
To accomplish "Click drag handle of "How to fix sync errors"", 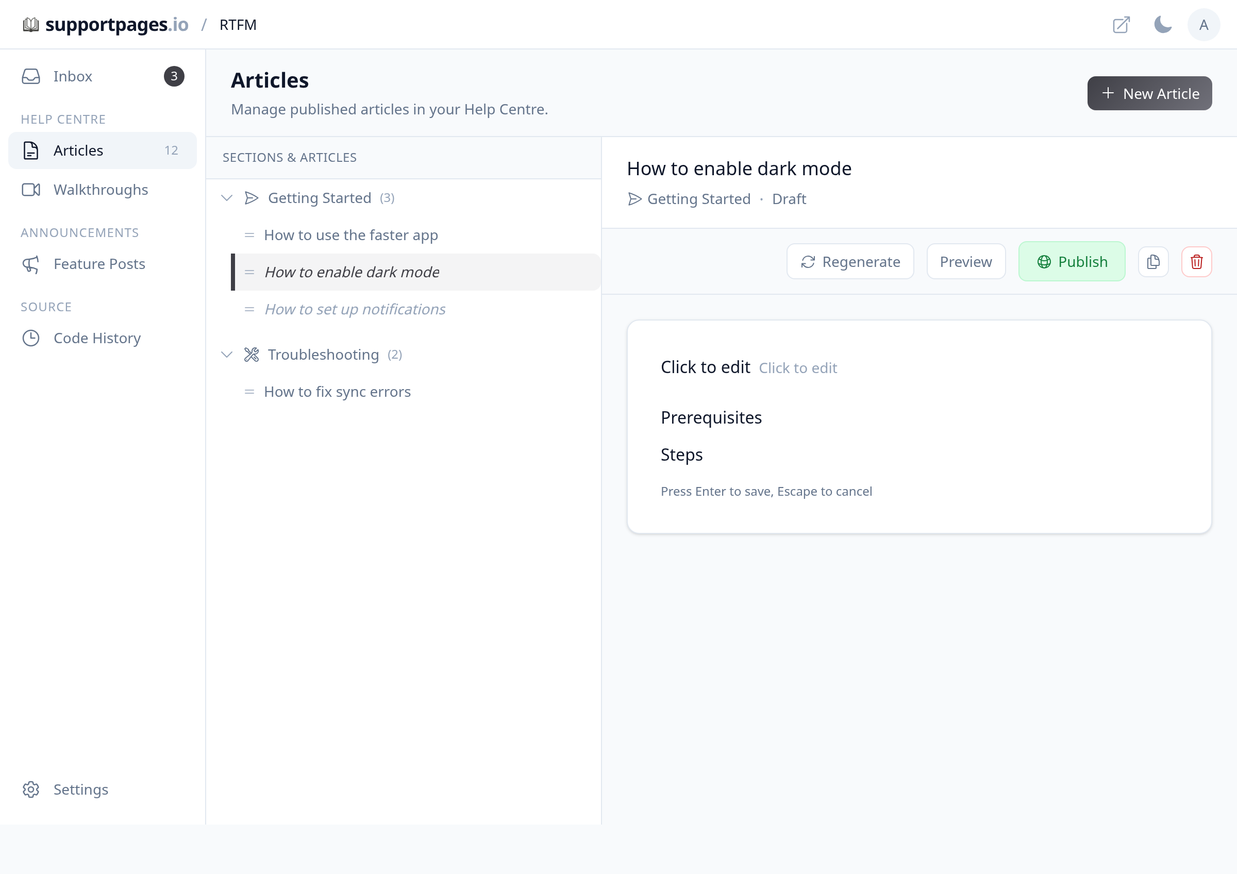I will (249, 392).
